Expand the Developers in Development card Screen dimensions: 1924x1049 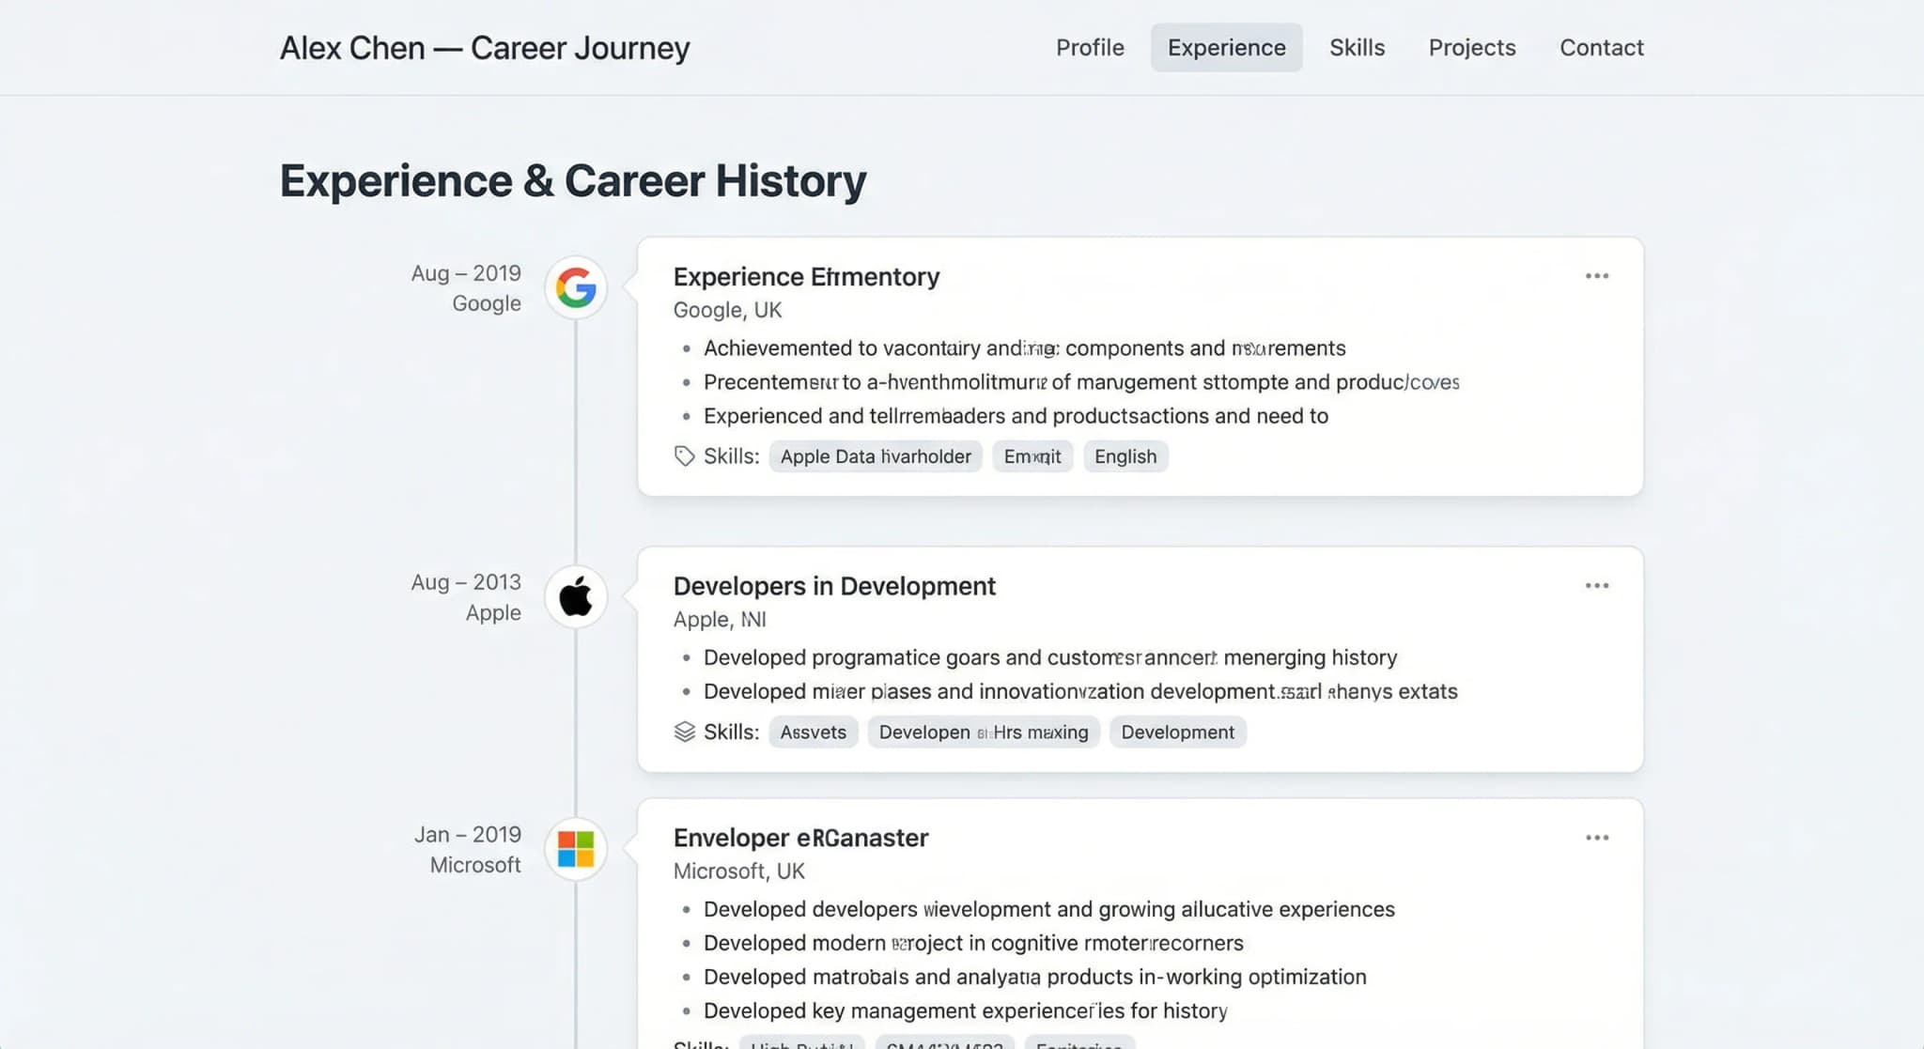tap(834, 585)
